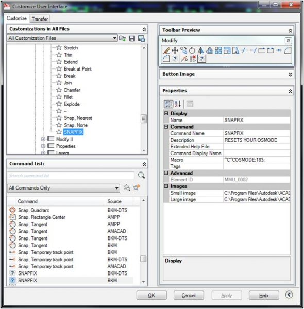304x309 pixels.
Task: Close the Modify toolbar preview
Action: click(x=288, y=41)
